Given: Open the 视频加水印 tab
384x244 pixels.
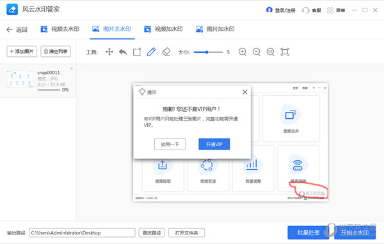Looking at the screenshot, I should [163, 29].
